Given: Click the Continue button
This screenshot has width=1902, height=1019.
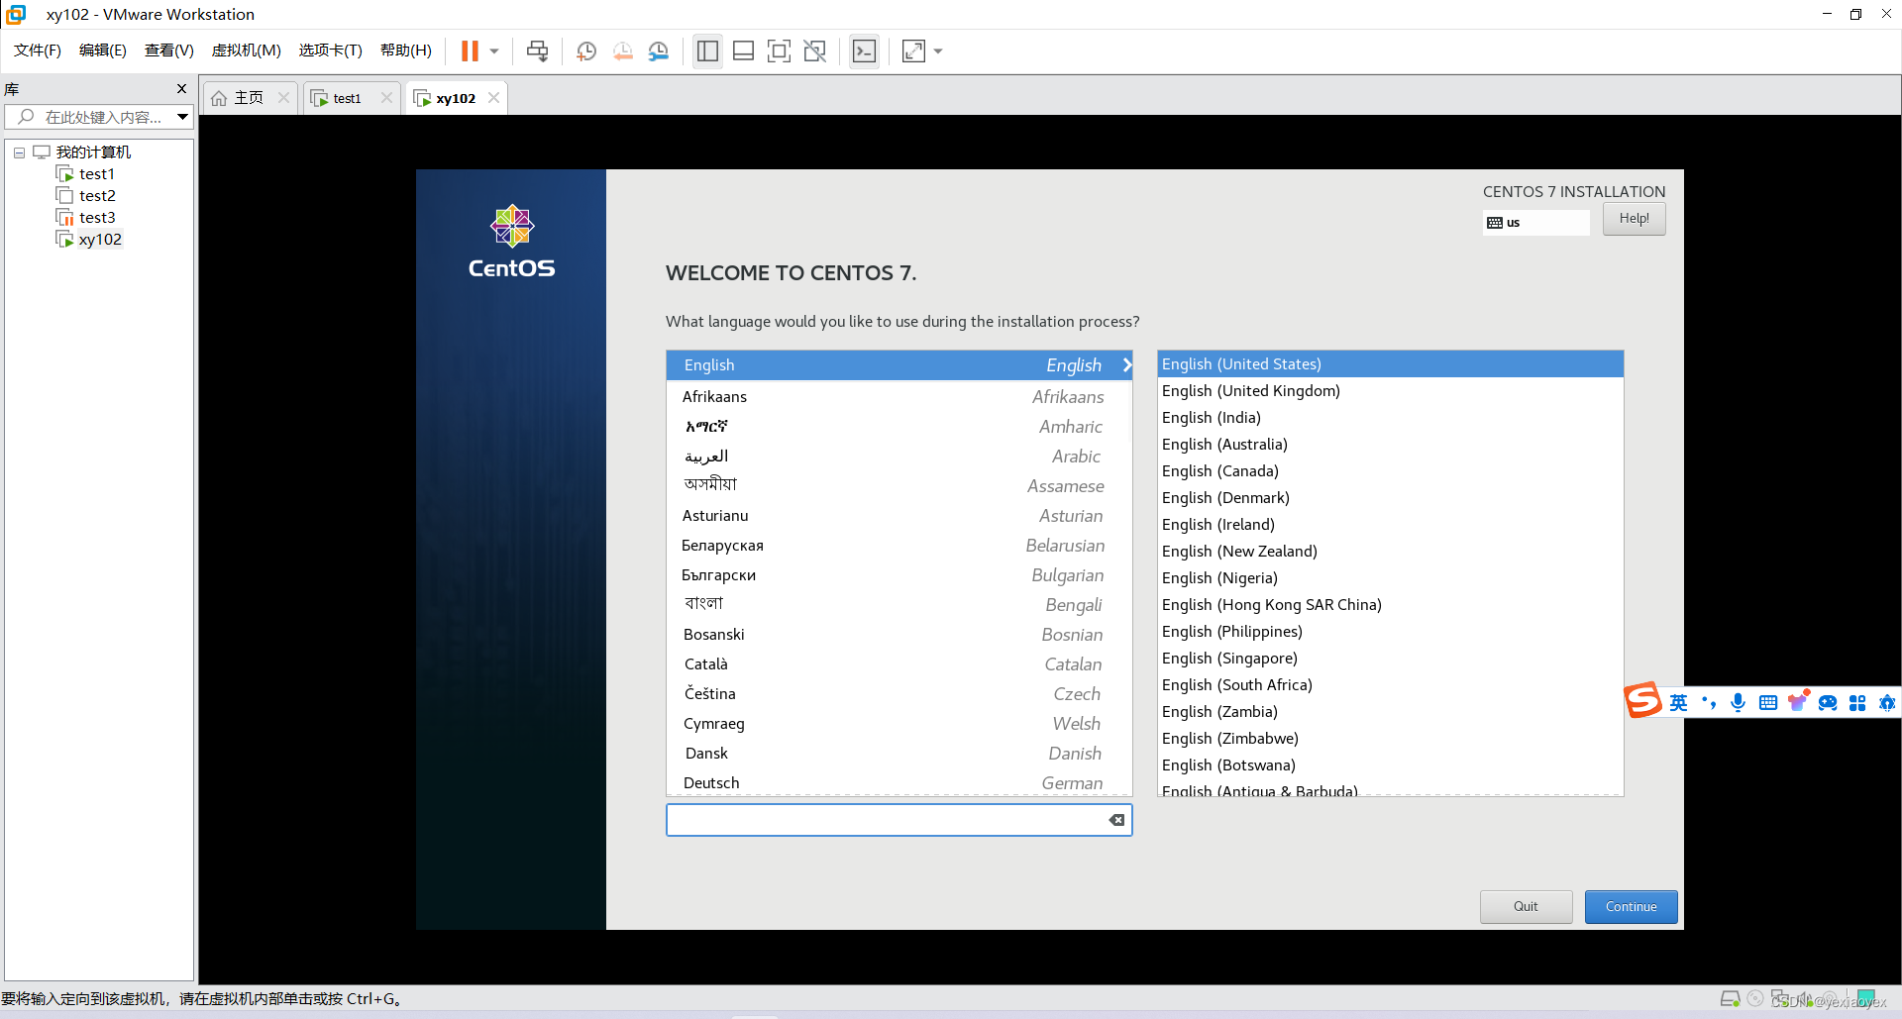Looking at the screenshot, I should click(1631, 907).
